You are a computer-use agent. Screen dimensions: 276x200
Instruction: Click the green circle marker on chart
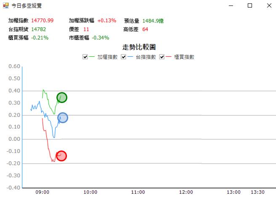62,97
